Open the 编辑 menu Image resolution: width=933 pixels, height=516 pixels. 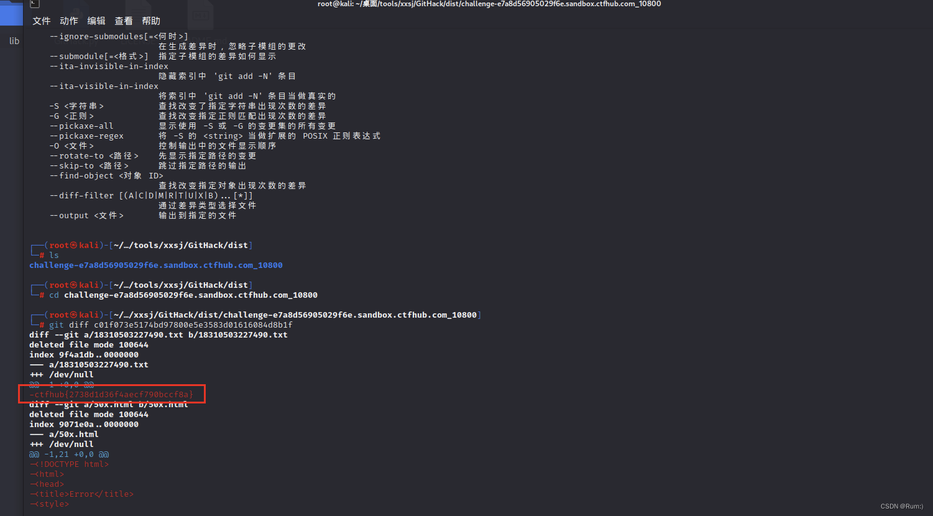click(96, 21)
